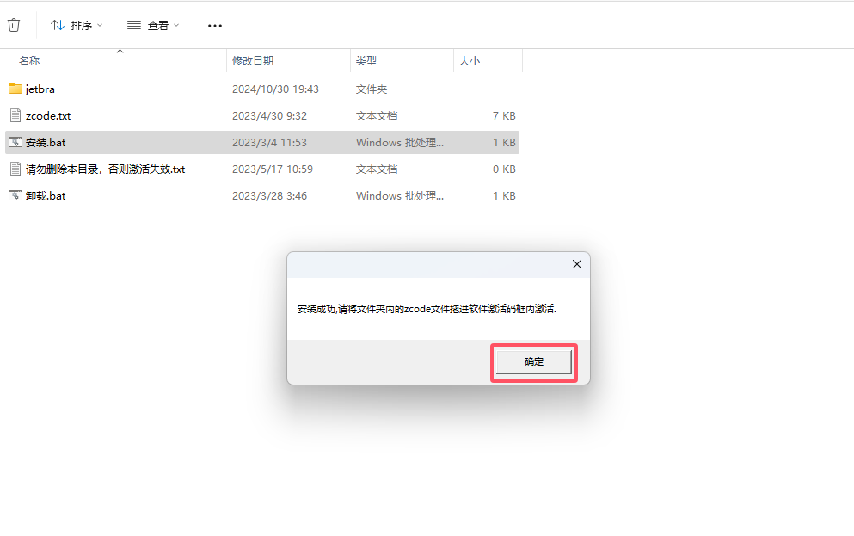Select the 安装.bat batch file icon
This screenshot has height=536, width=854.
15,142
